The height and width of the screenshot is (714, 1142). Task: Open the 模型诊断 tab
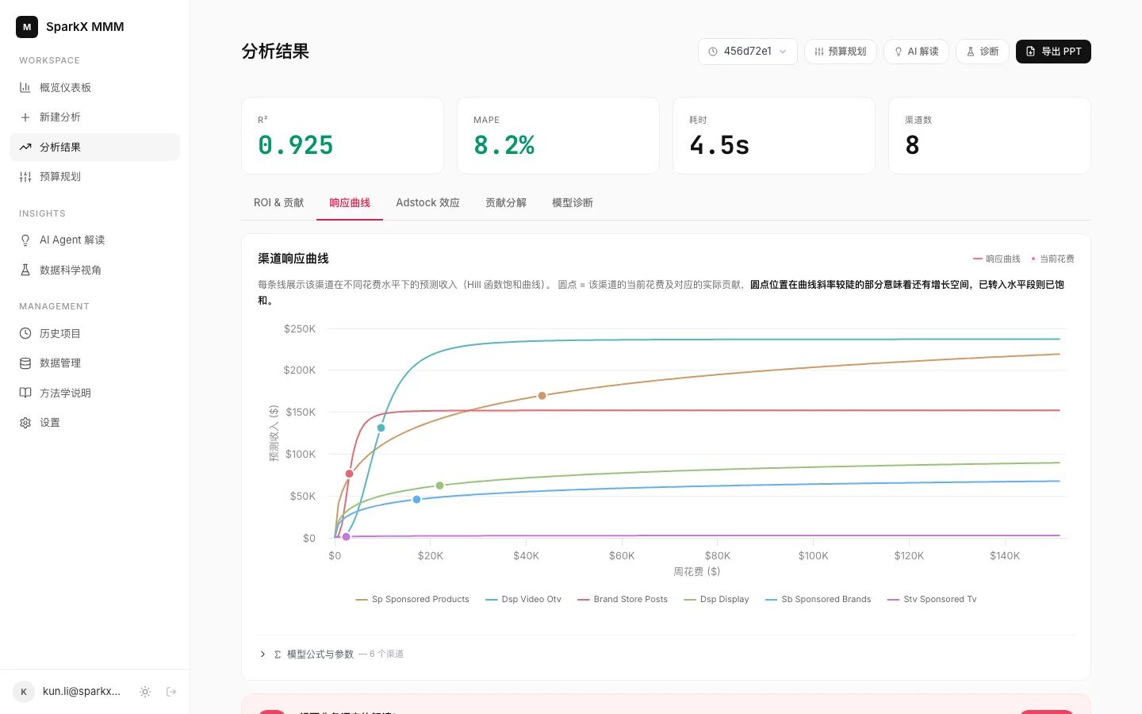tap(573, 203)
